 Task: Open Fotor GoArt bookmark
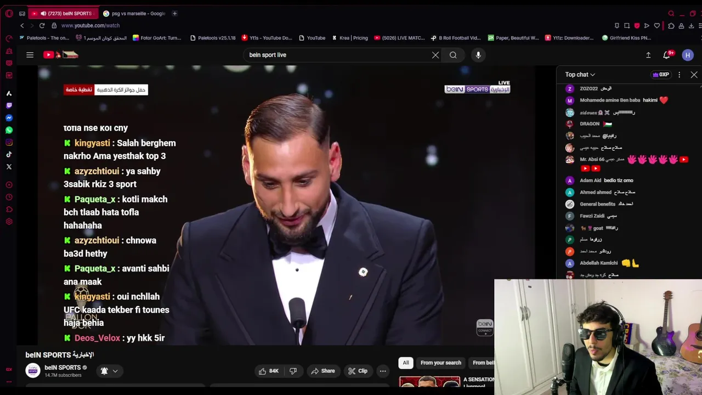157,38
